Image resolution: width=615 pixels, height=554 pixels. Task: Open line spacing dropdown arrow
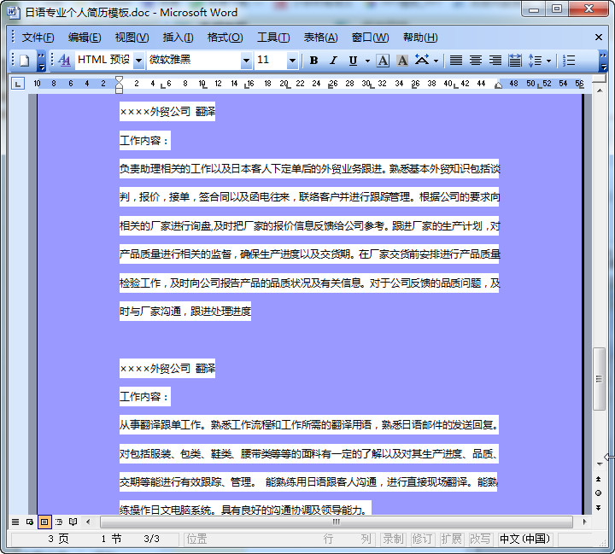coord(548,61)
